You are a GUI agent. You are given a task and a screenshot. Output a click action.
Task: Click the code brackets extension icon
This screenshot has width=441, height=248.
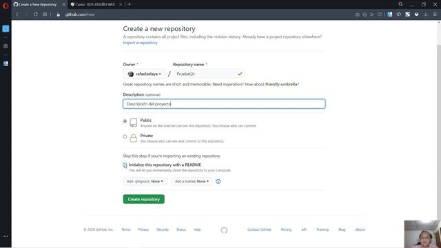(398, 14)
